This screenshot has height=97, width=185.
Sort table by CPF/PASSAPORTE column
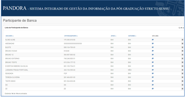[71, 36]
